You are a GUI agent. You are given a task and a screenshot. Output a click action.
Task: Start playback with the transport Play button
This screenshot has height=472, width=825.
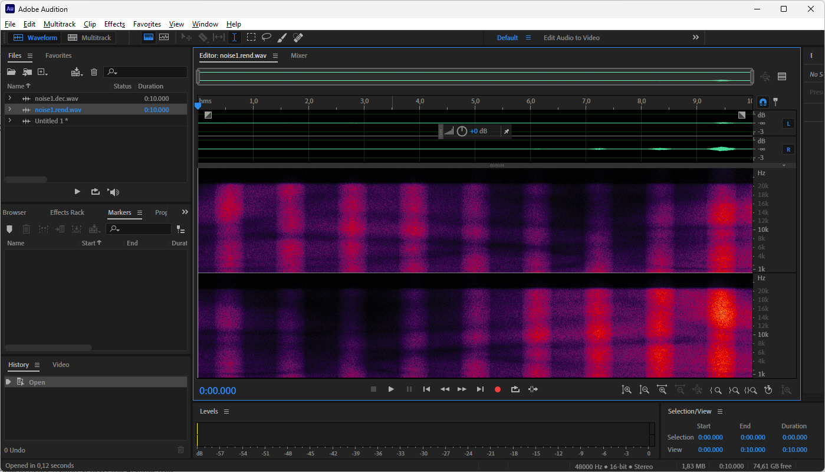[x=391, y=389]
